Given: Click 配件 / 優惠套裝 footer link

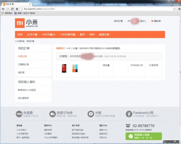Looking at the screenshot, I should coord(23,138).
